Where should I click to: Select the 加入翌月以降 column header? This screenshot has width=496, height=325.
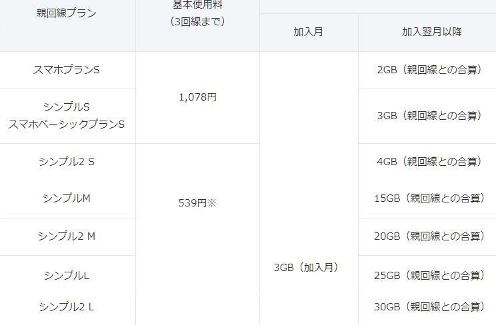click(x=427, y=32)
